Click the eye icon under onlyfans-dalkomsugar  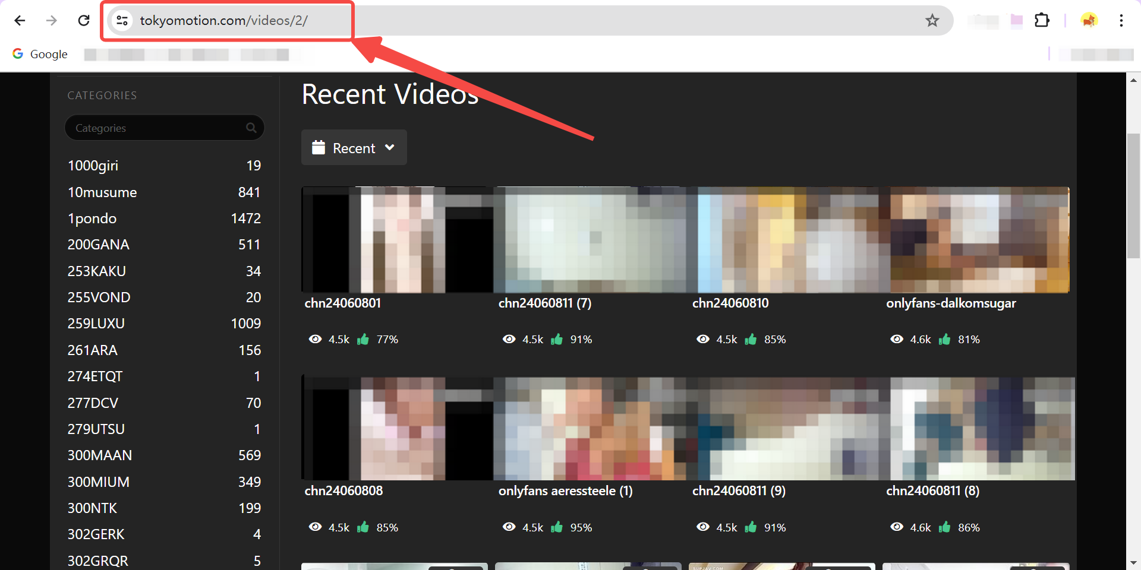[897, 339]
